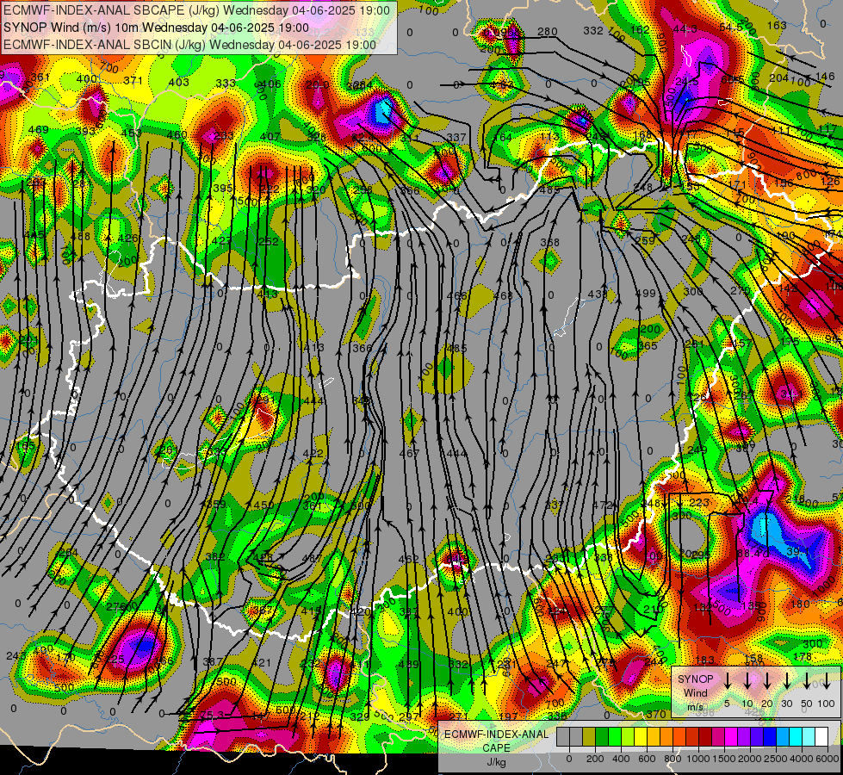
Task: Click the map value 488
Action: (x=80, y=236)
